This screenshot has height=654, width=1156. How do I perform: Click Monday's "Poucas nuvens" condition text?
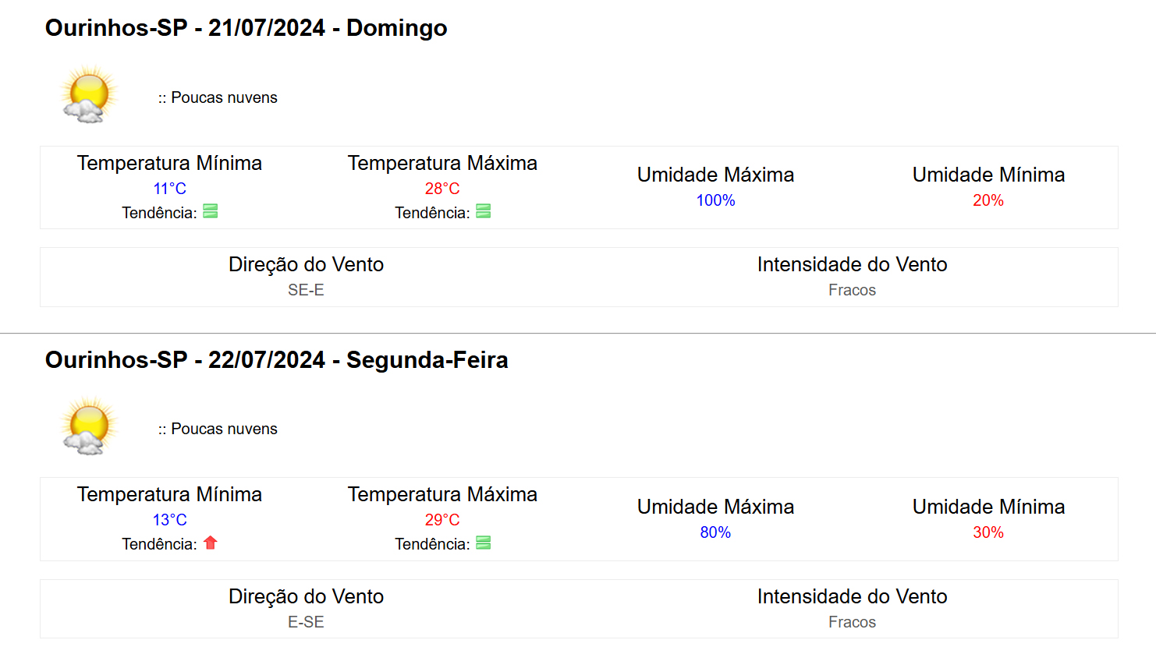tap(224, 429)
